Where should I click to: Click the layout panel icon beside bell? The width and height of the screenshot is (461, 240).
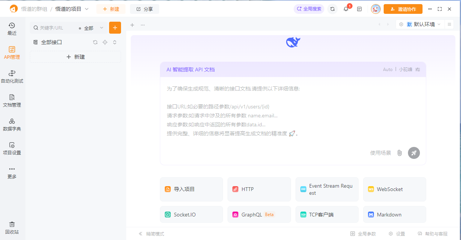pyautogui.click(x=359, y=9)
